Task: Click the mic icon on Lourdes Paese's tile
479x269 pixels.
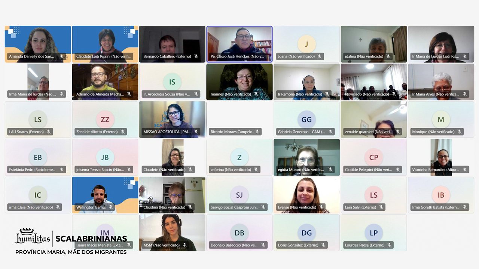Action: pos(389,245)
